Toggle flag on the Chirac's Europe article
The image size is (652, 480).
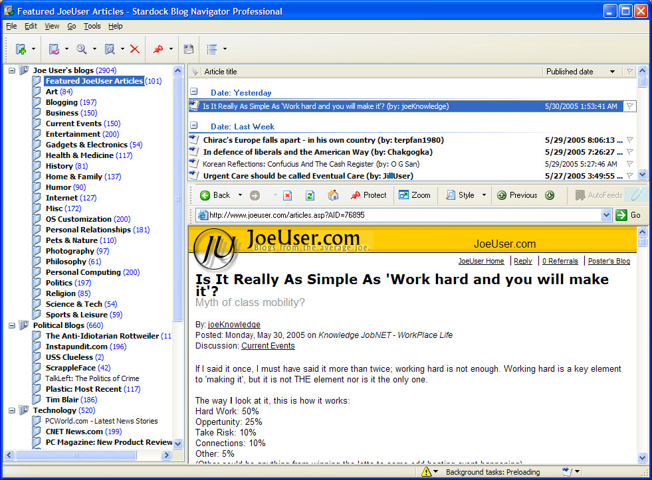(629, 140)
